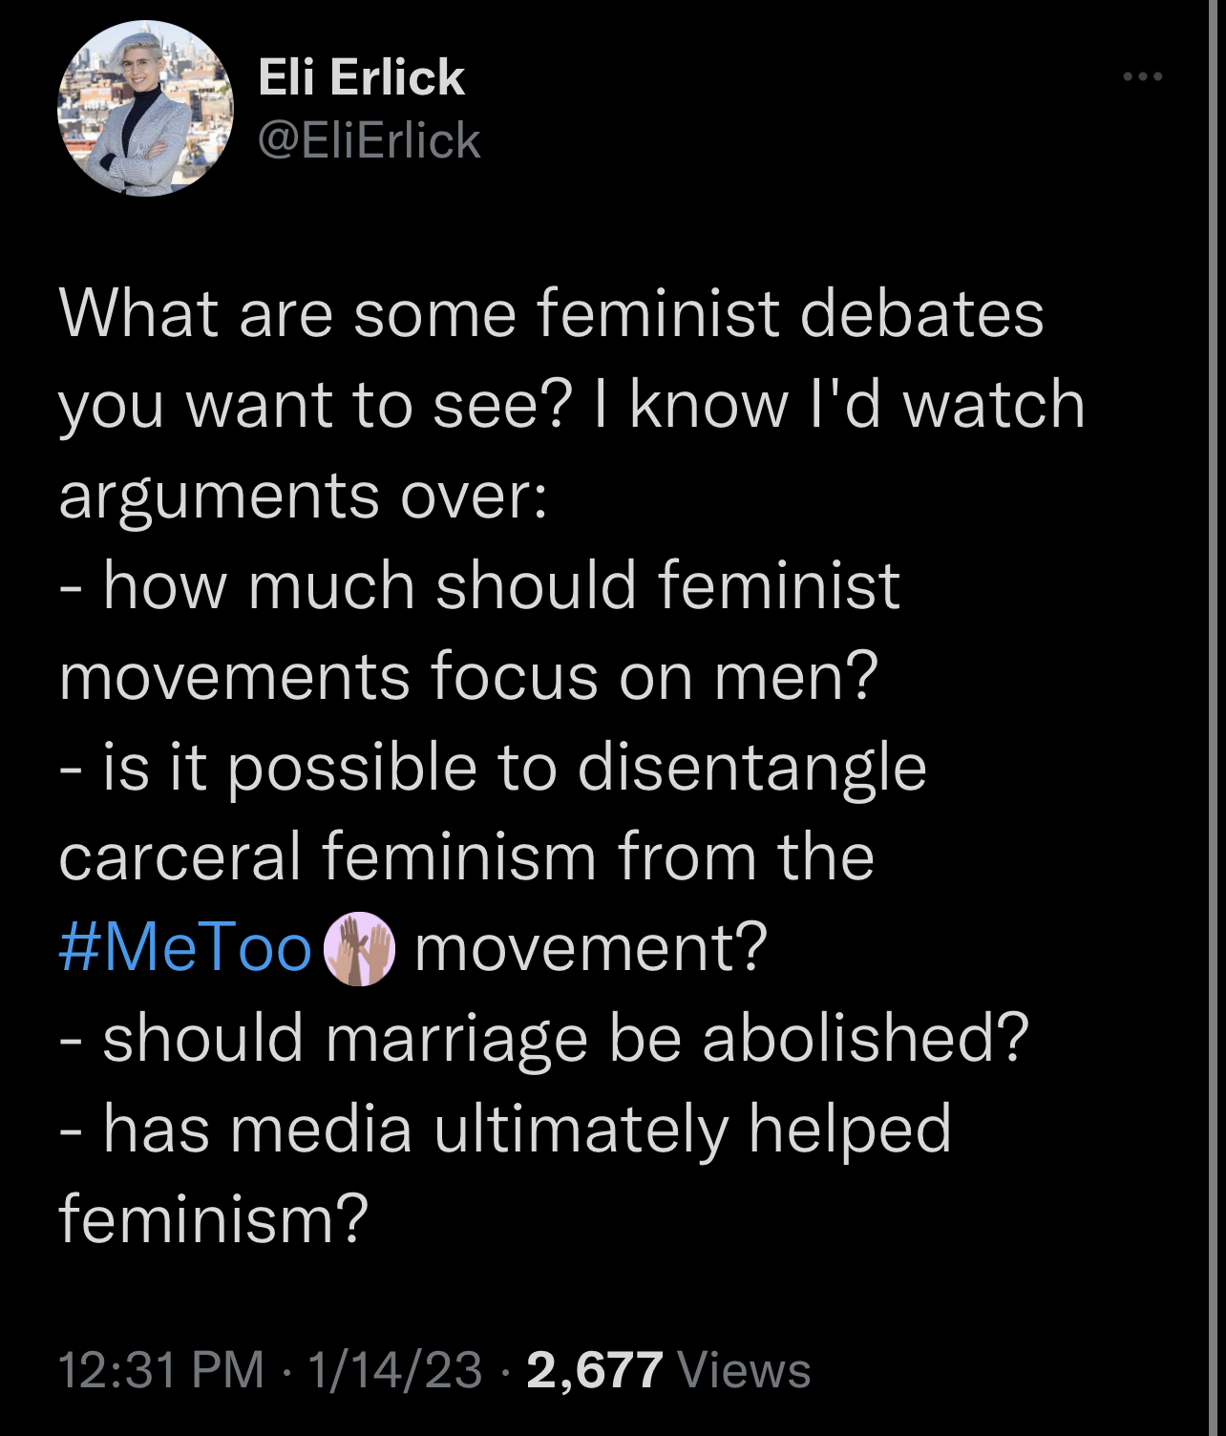Click the text "carceral feminism from the"
The image size is (1226, 1436).
[x=466, y=856]
